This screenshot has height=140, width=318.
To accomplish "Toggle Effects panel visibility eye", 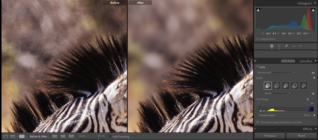I will pos(255,129).
